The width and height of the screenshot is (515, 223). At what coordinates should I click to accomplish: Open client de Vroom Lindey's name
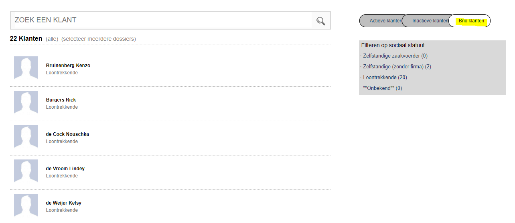pos(65,169)
